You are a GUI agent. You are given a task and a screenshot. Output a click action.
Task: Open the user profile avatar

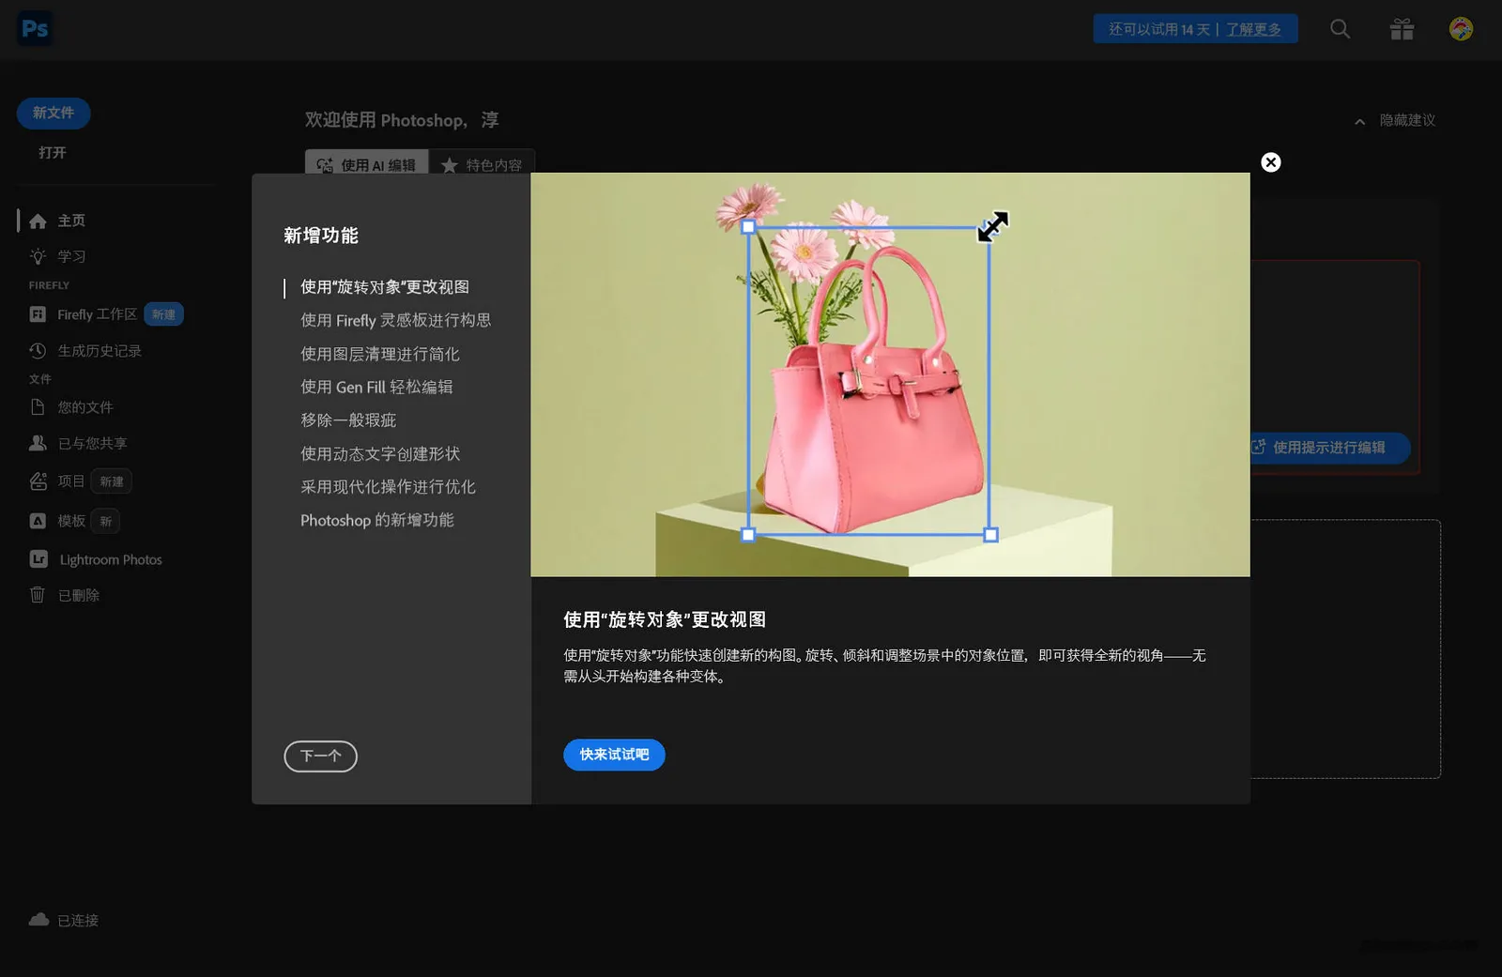(1461, 29)
